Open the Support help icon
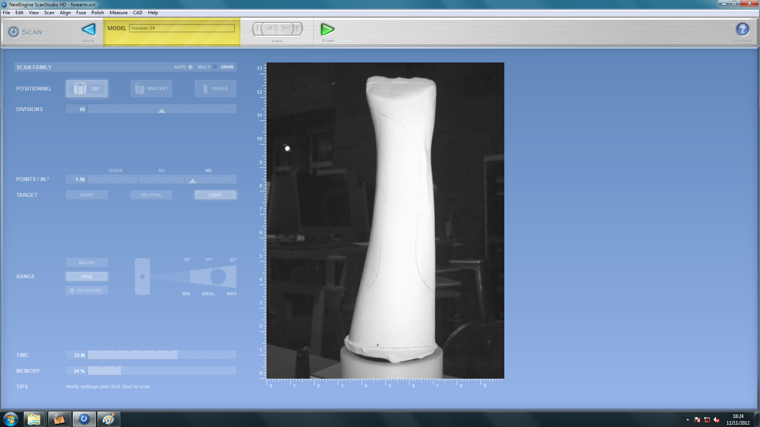760x427 pixels. (x=743, y=30)
